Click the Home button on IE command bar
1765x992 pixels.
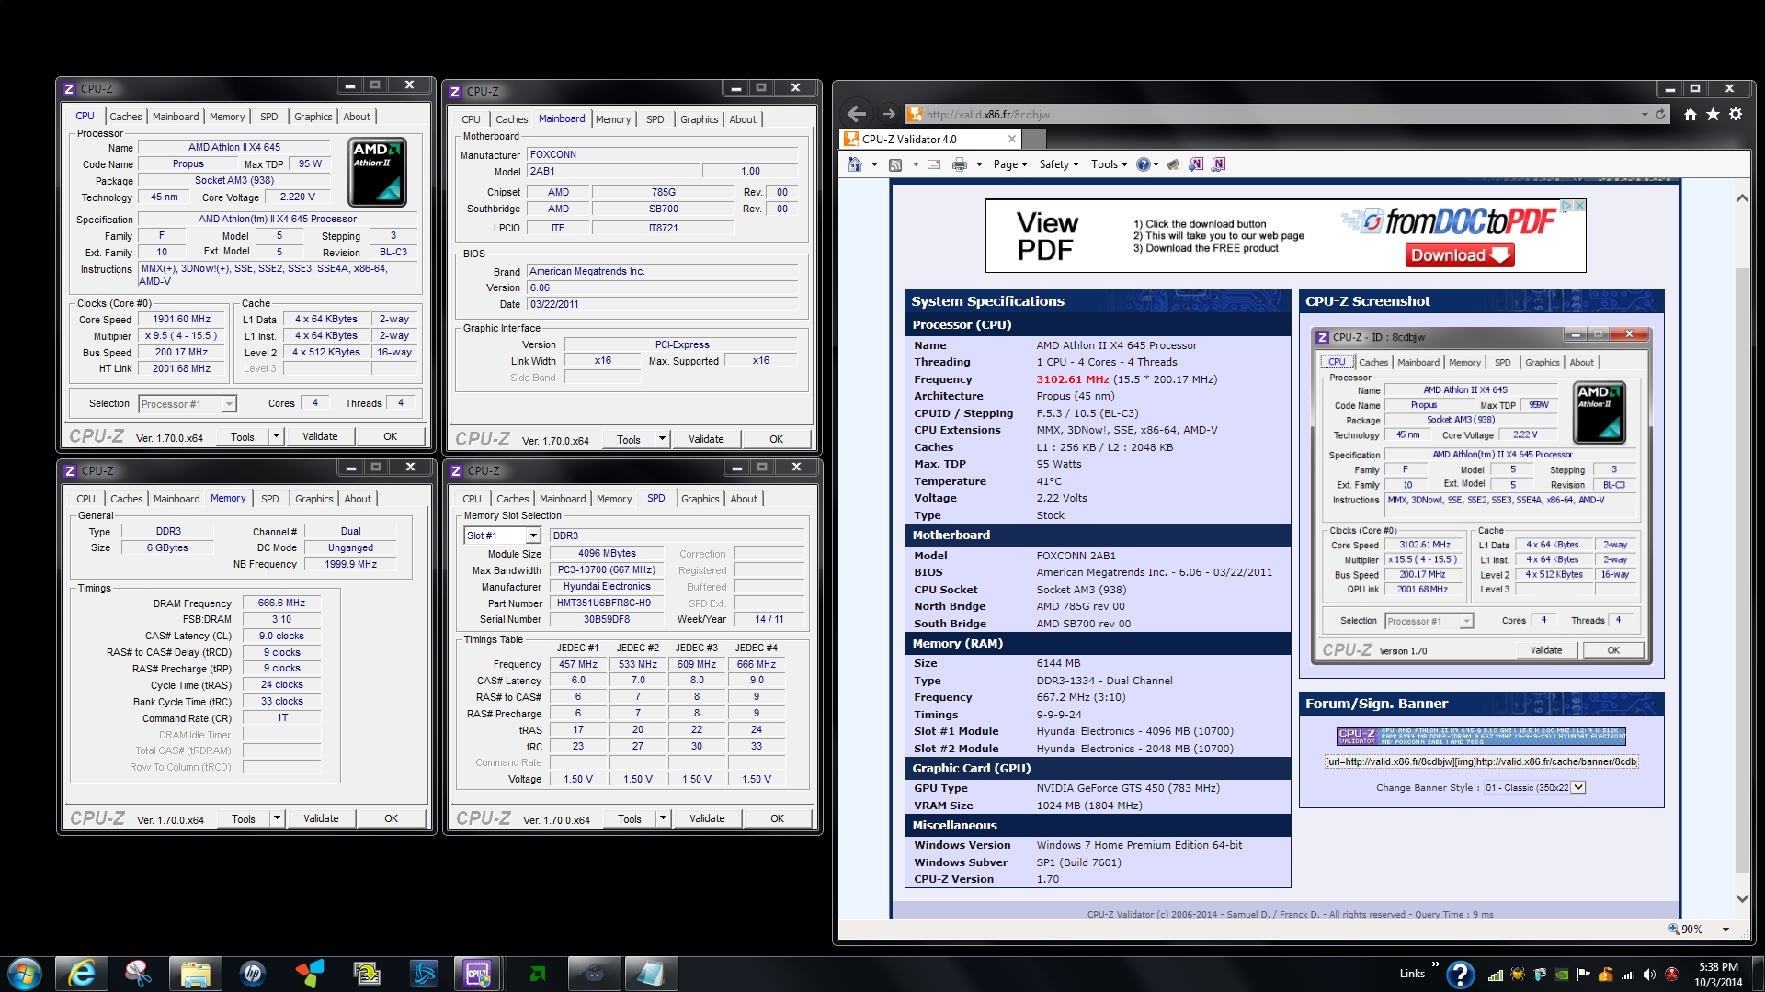click(855, 164)
